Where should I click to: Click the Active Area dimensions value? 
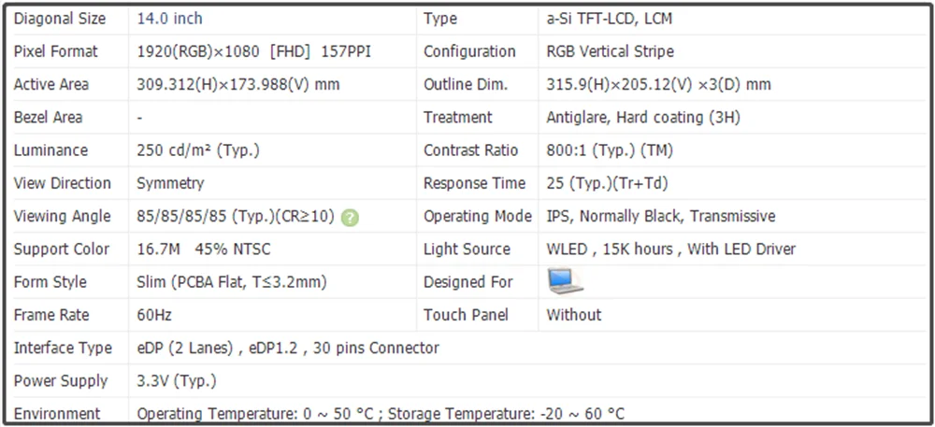[x=238, y=84]
